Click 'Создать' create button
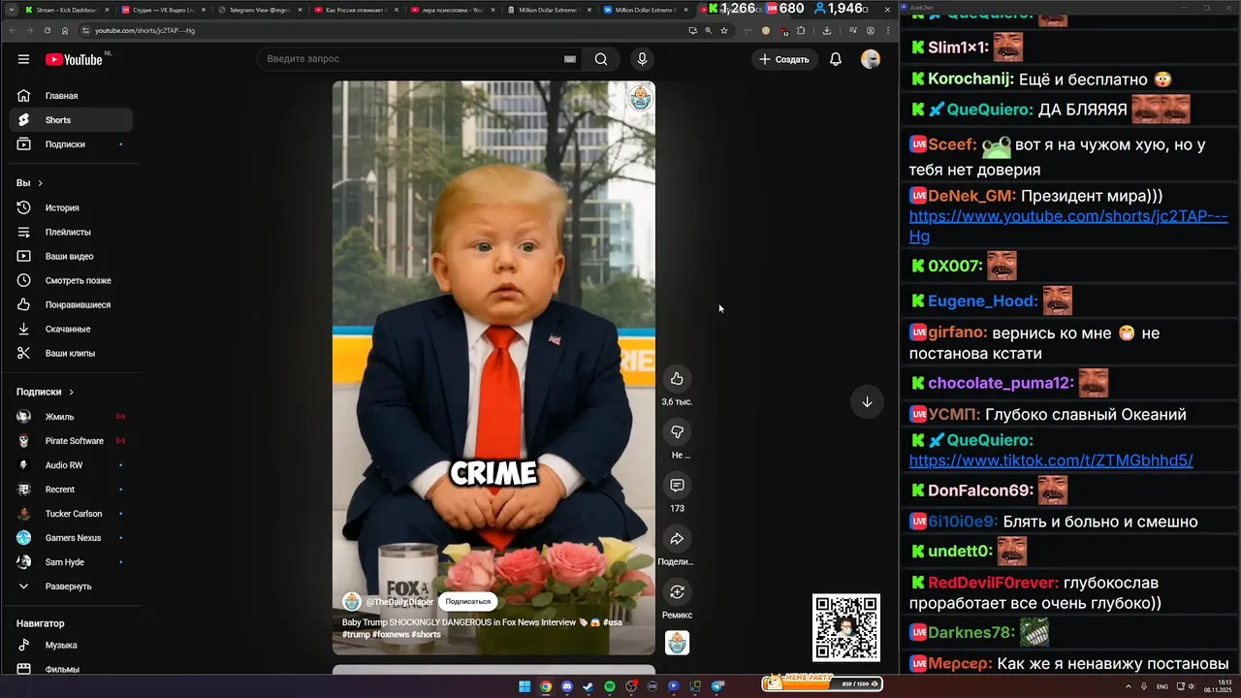 (784, 59)
